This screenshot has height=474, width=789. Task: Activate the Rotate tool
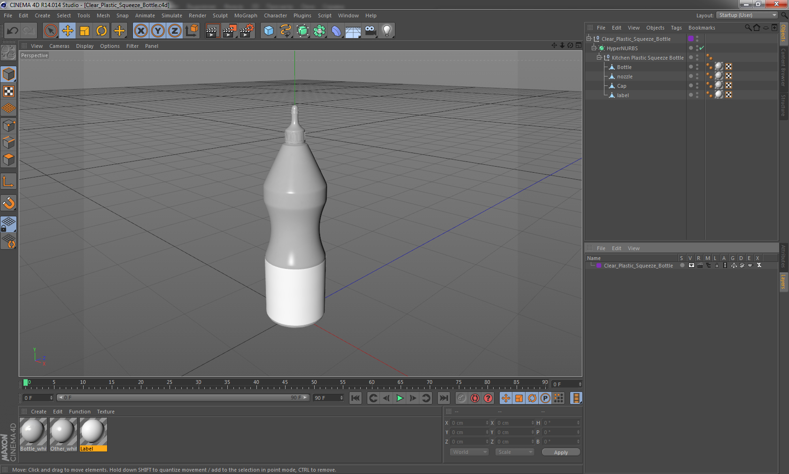(x=101, y=31)
